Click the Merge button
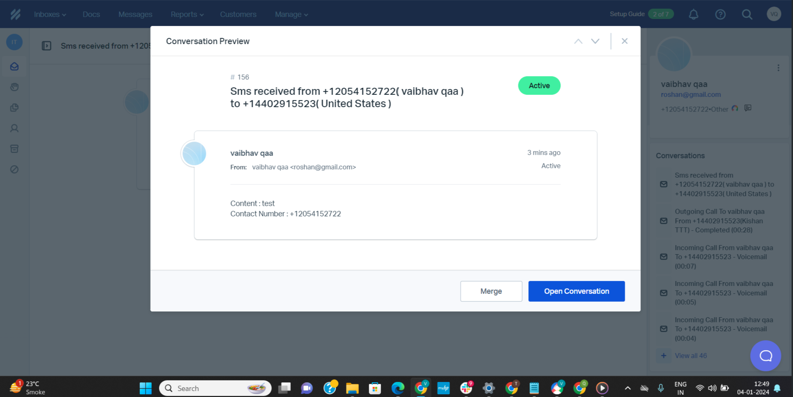 click(491, 291)
